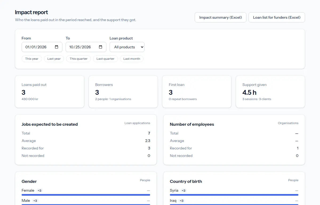Image resolution: width=320 pixels, height=205 pixels.
Task: Click the Number of employees title
Action: (x=192, y=124)
